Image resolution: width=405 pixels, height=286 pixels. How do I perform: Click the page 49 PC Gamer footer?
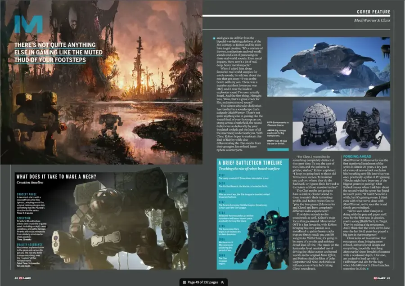pyautogui.click(x=382, y=278)
